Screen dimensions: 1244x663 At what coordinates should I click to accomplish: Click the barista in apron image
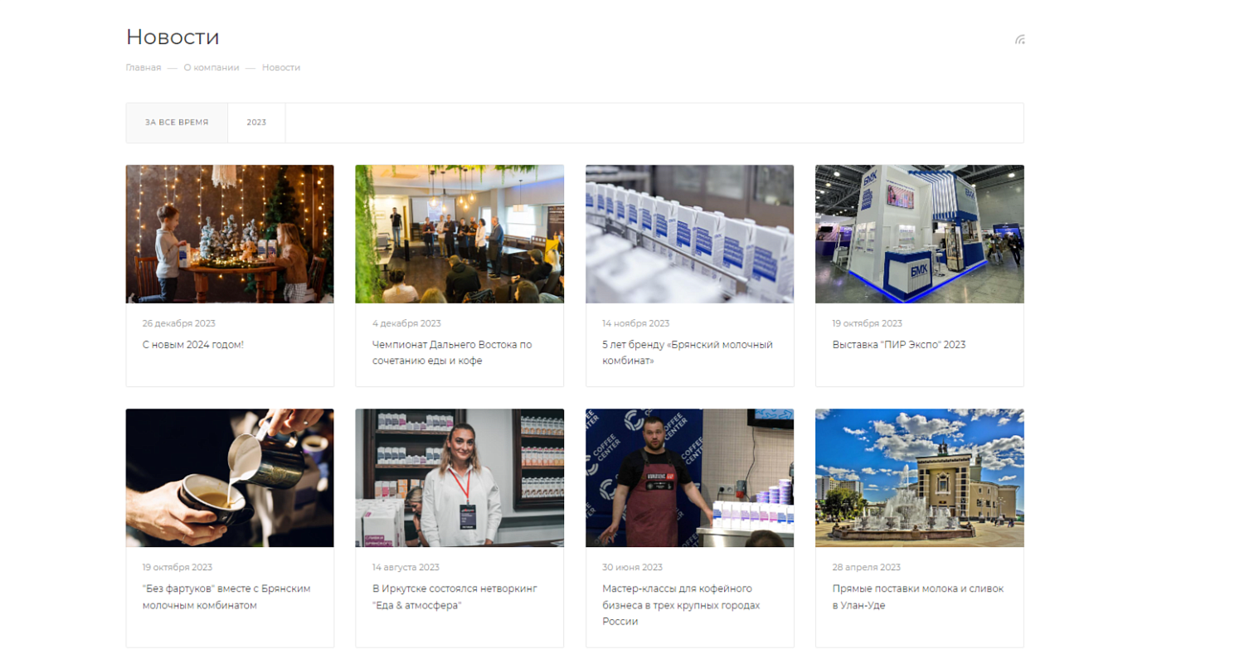(689, 477)
